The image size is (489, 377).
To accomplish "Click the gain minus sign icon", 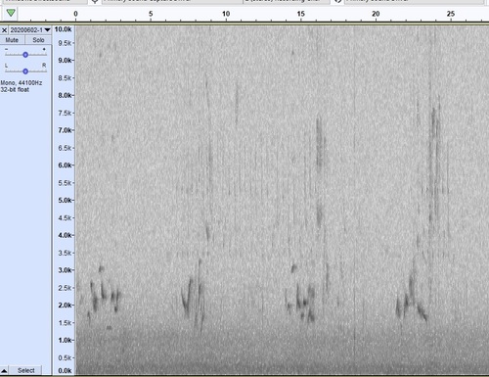I will pyautogui.click(x=6, y=49).
